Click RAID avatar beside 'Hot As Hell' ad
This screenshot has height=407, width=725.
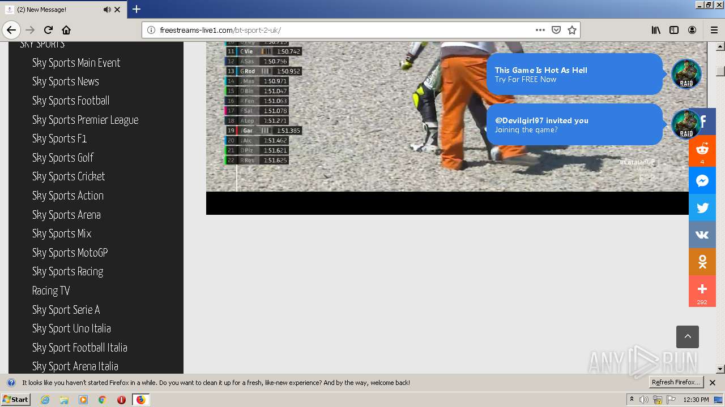point(686,73)
